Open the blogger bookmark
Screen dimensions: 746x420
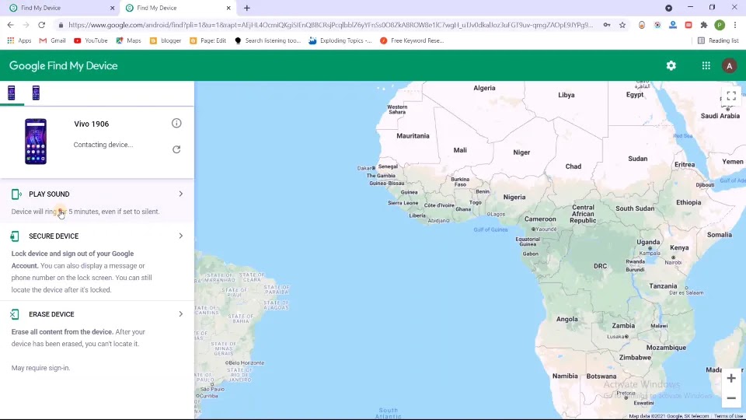(x=166, y=40)
